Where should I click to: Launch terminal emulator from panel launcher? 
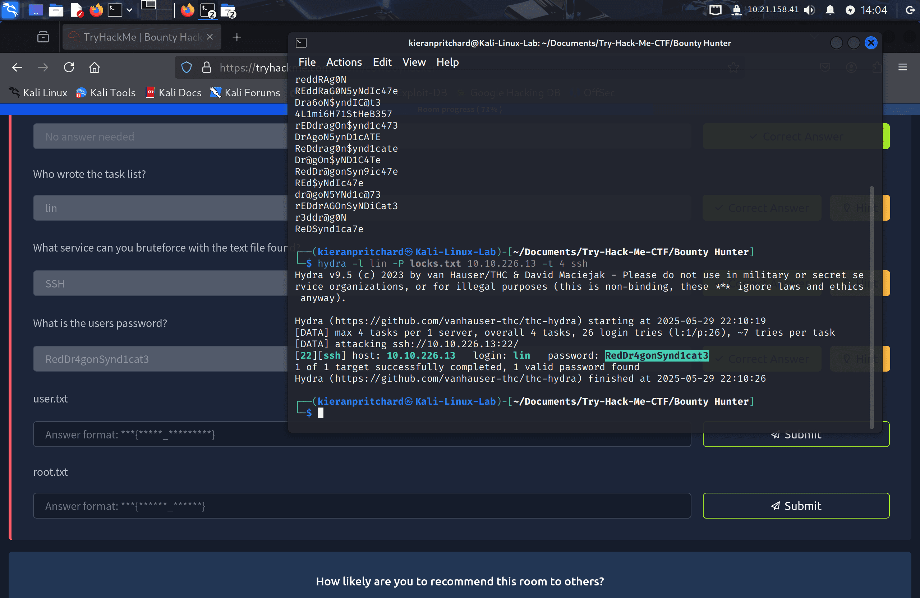tap(115, 10)
